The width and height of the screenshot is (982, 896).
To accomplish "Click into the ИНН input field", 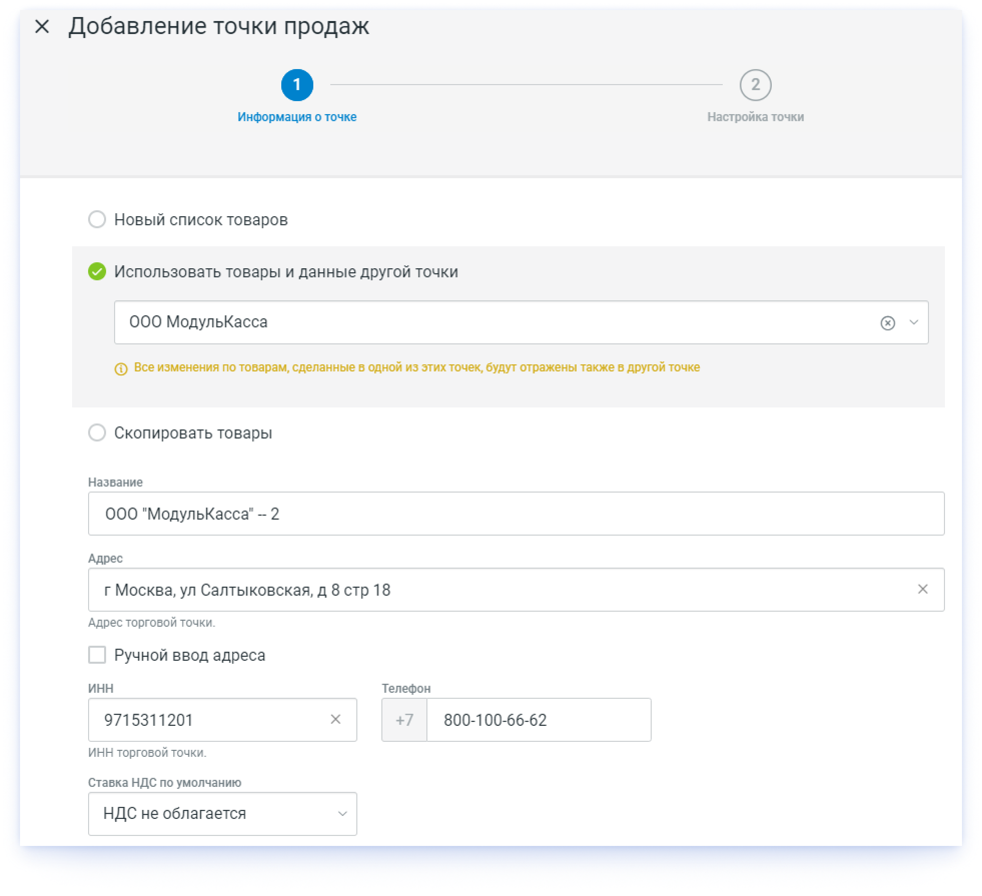I will (222, 720).
